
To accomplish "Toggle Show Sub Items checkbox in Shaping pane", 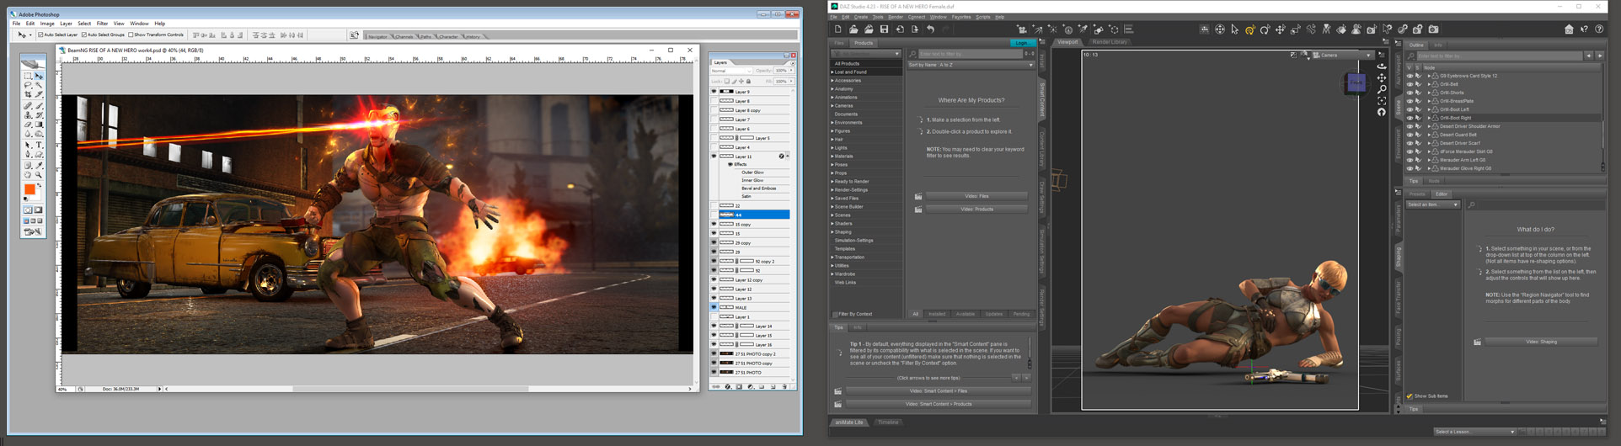I will 1410,396.
